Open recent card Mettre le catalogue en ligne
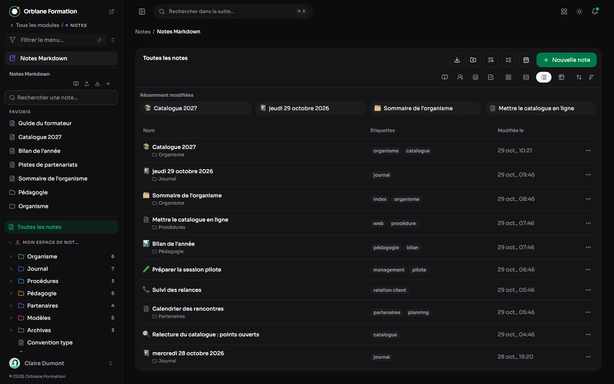The width and height of the screenshot is (614, 384). [x=541, y=108]
